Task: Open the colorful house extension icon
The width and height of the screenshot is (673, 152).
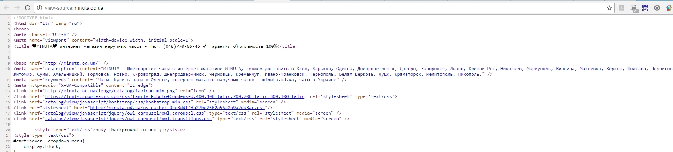Action: click(669, 8)
